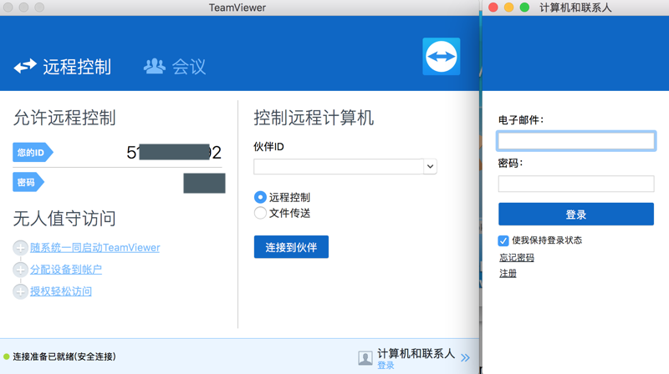Select the 文件传送 radio button
The height and width of the screenshot is (374, 669).
pos(260,213)
